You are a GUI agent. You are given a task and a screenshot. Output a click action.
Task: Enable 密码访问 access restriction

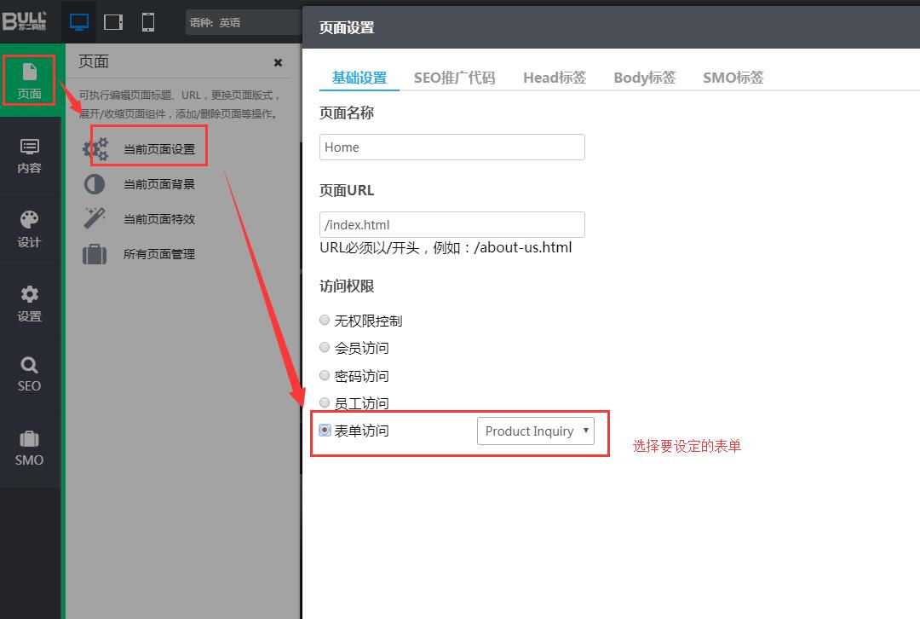point(325,375)
